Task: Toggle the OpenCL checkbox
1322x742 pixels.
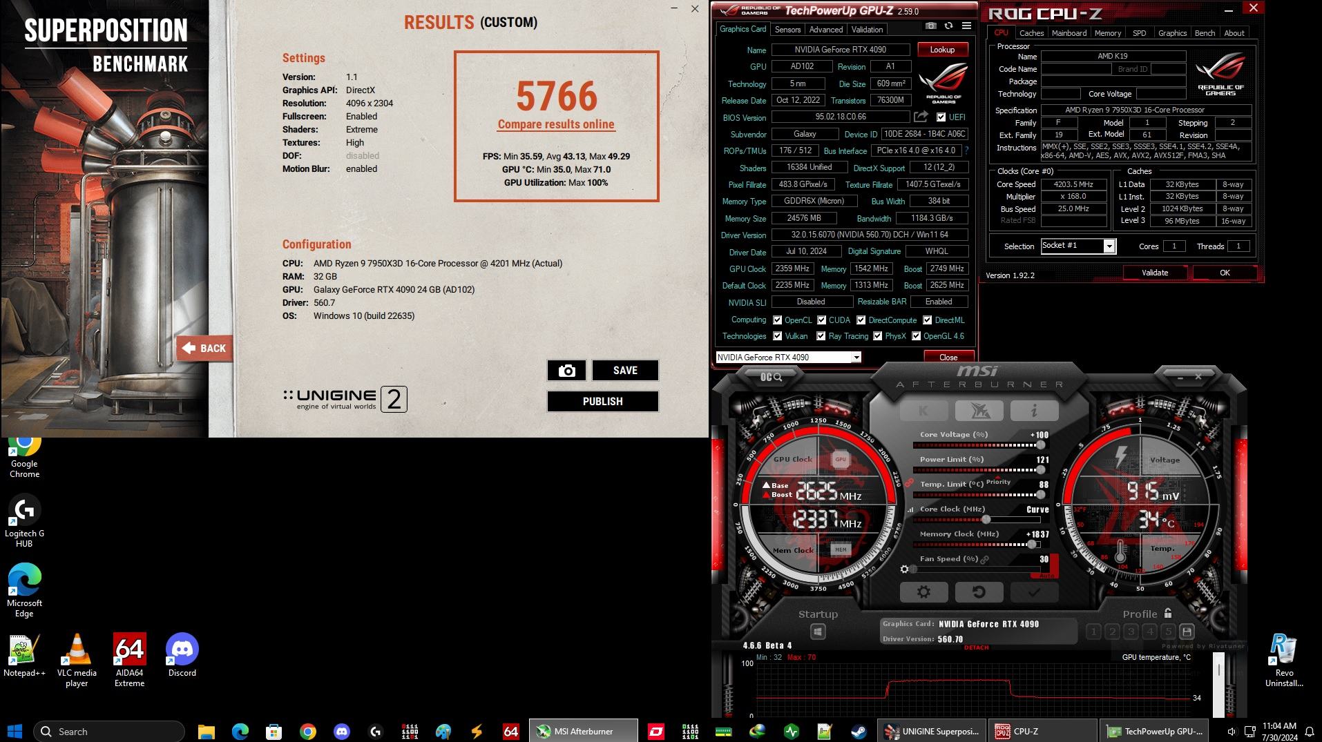Action: [778, 320]
